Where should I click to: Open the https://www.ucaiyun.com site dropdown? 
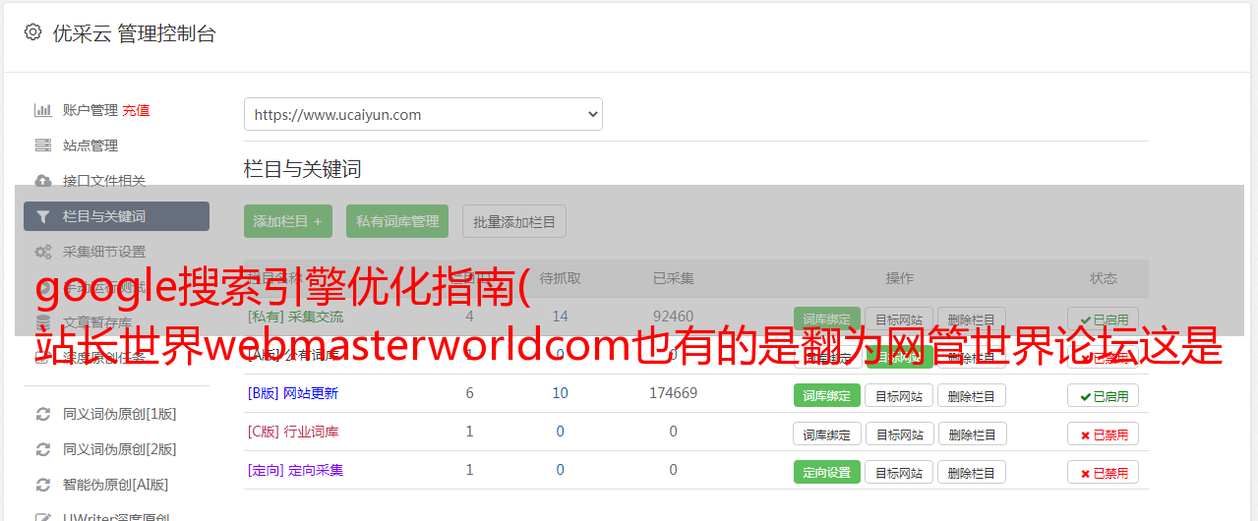[423, 114]
